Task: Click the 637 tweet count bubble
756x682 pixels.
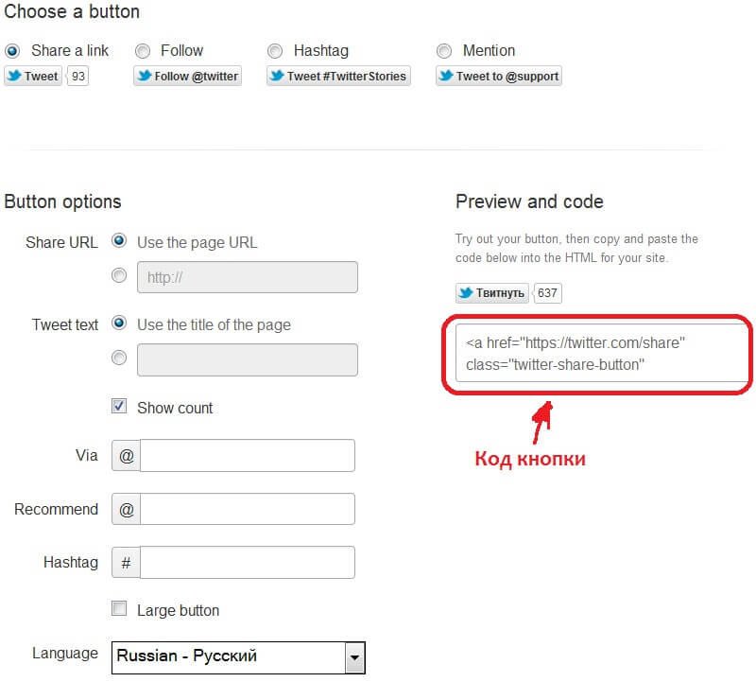Action: tap(548, 293)
